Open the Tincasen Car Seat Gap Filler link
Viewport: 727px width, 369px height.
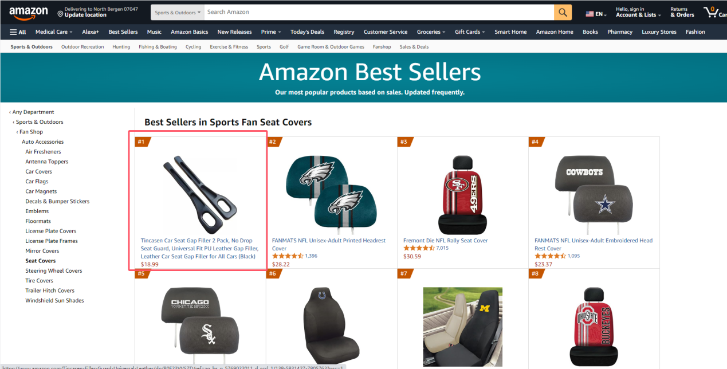[x=200, y=248]
